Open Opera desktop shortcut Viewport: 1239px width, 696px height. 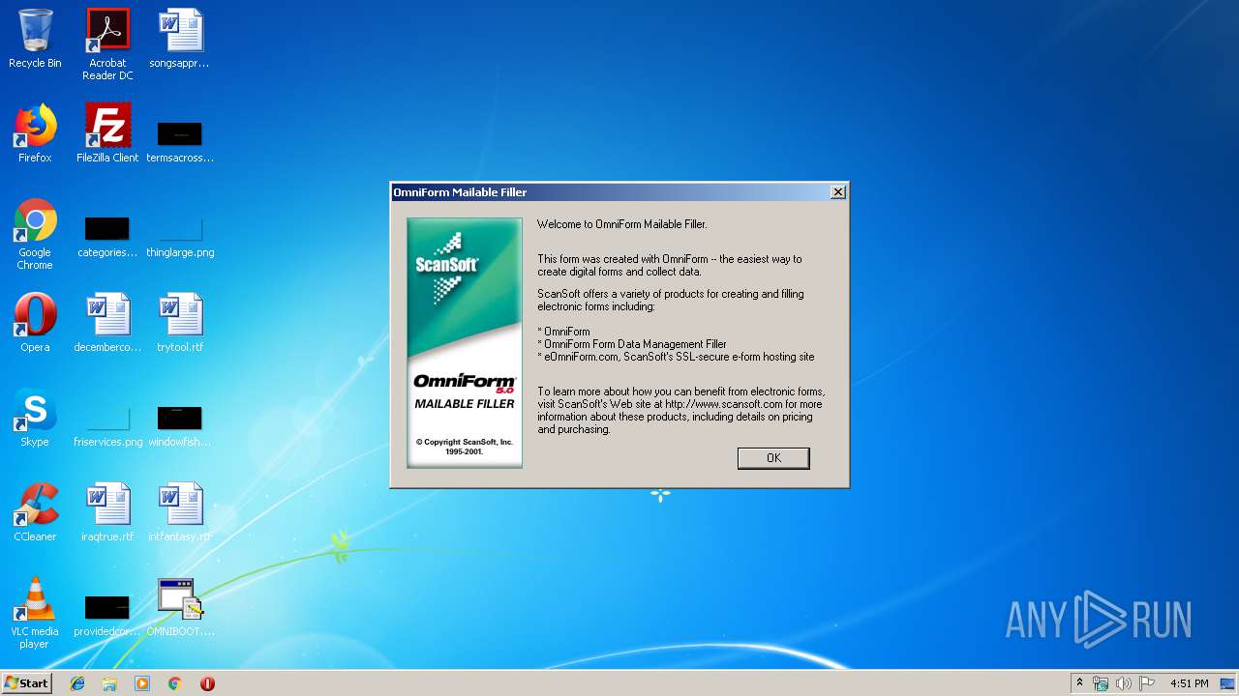(x=35, y=323)
